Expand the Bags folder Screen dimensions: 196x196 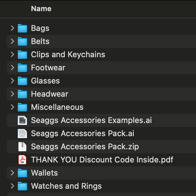tap(12, 28)
